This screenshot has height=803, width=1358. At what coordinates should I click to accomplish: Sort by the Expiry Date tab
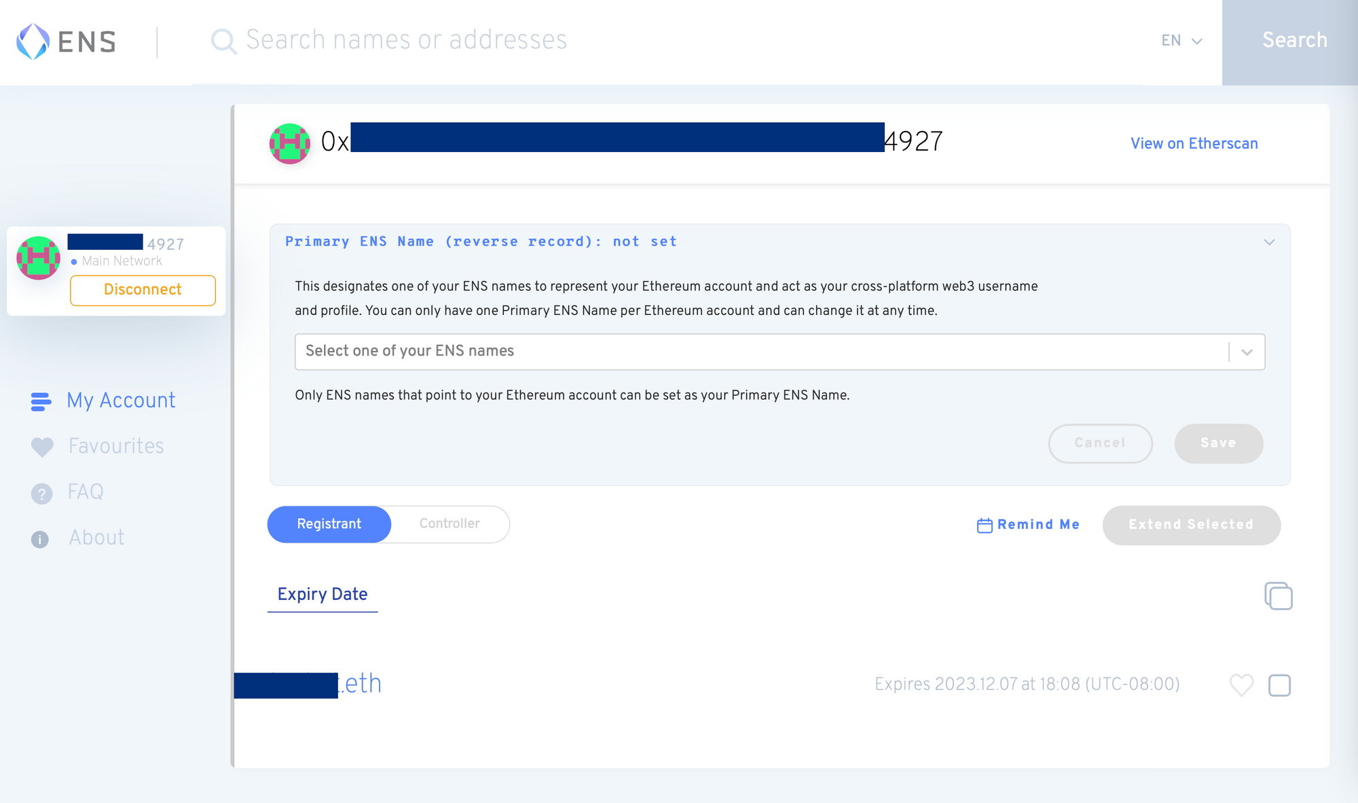pyautogui.click(x=323, y=595)
